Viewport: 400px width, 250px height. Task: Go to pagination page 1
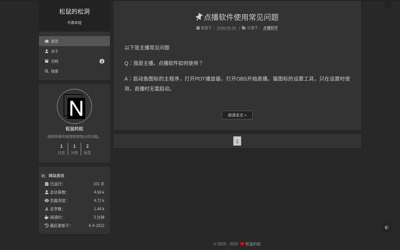pos(237,141)
